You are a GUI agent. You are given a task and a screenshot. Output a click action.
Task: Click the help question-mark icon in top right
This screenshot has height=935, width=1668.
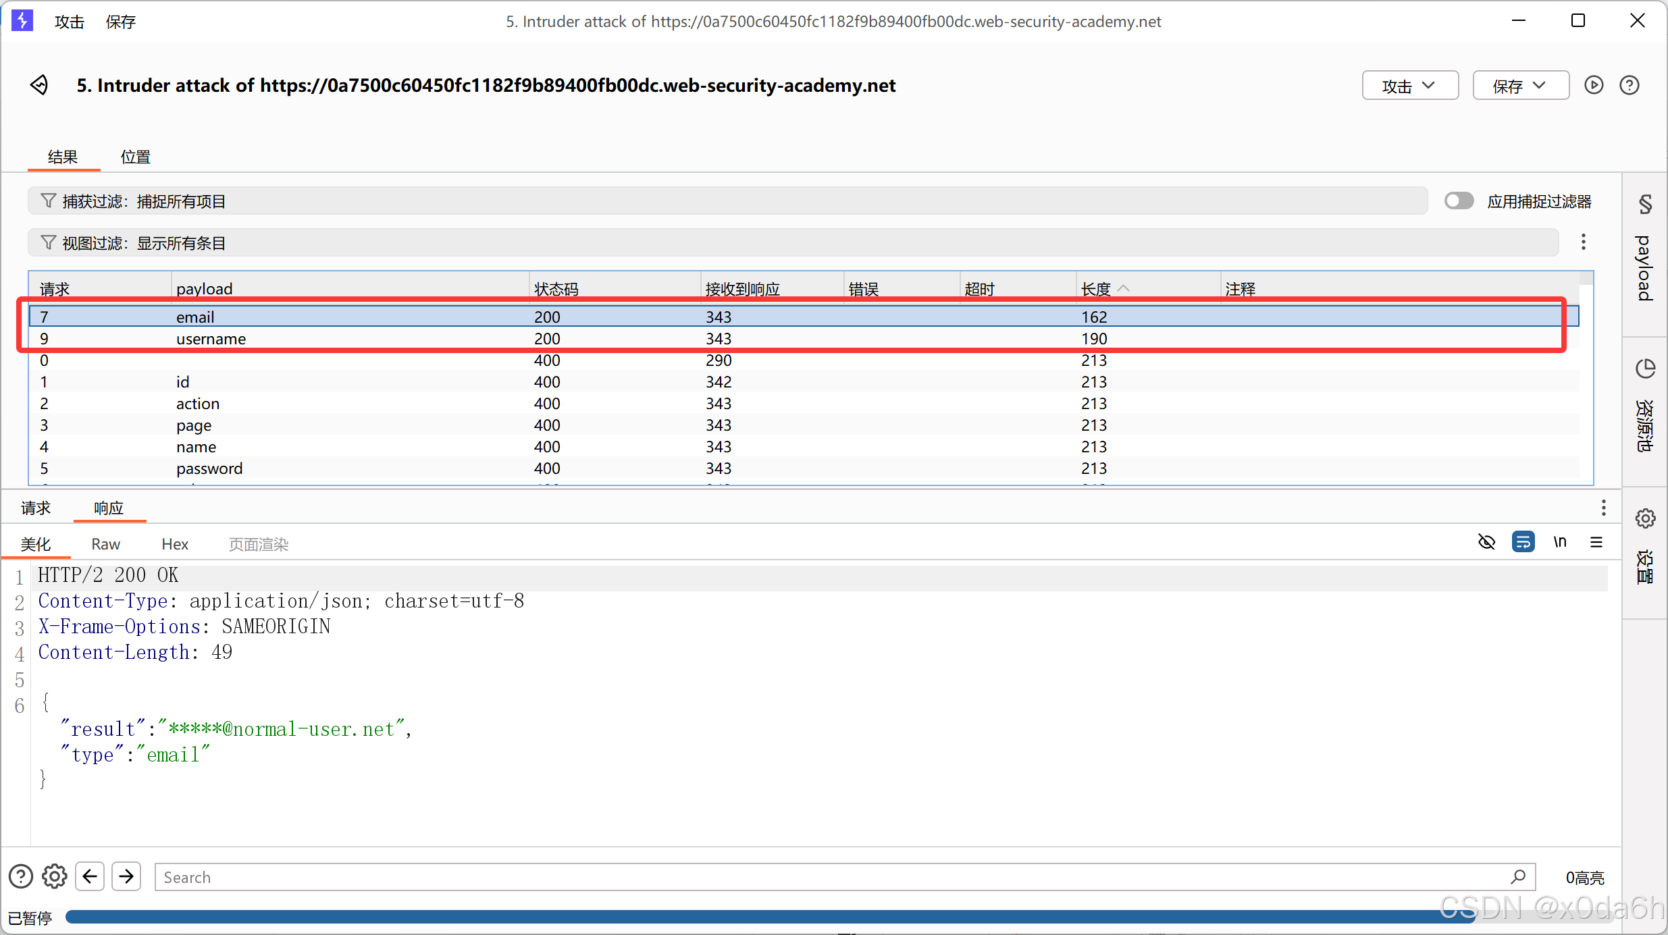click(x=1630, y=85)
